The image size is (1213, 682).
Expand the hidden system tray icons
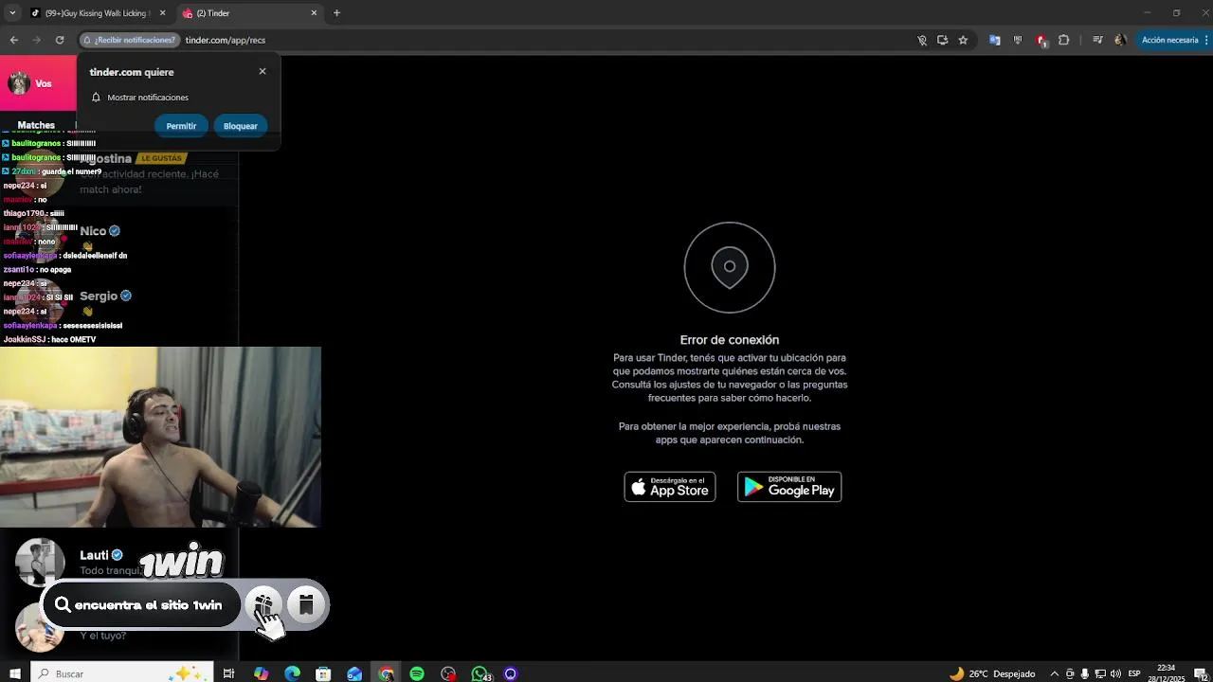pyautogui.click(x=1054, y=673)
